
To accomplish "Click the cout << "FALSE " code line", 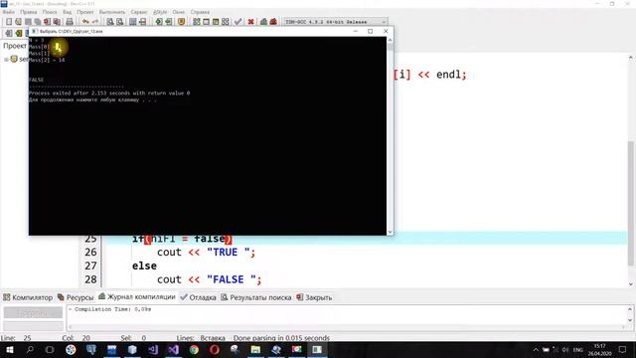I will pyautogui.click(x=210, y=279).
